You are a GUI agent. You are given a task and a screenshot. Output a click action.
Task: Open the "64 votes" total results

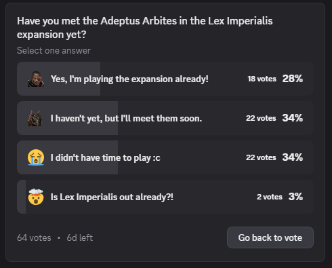(x=34, y=237)
